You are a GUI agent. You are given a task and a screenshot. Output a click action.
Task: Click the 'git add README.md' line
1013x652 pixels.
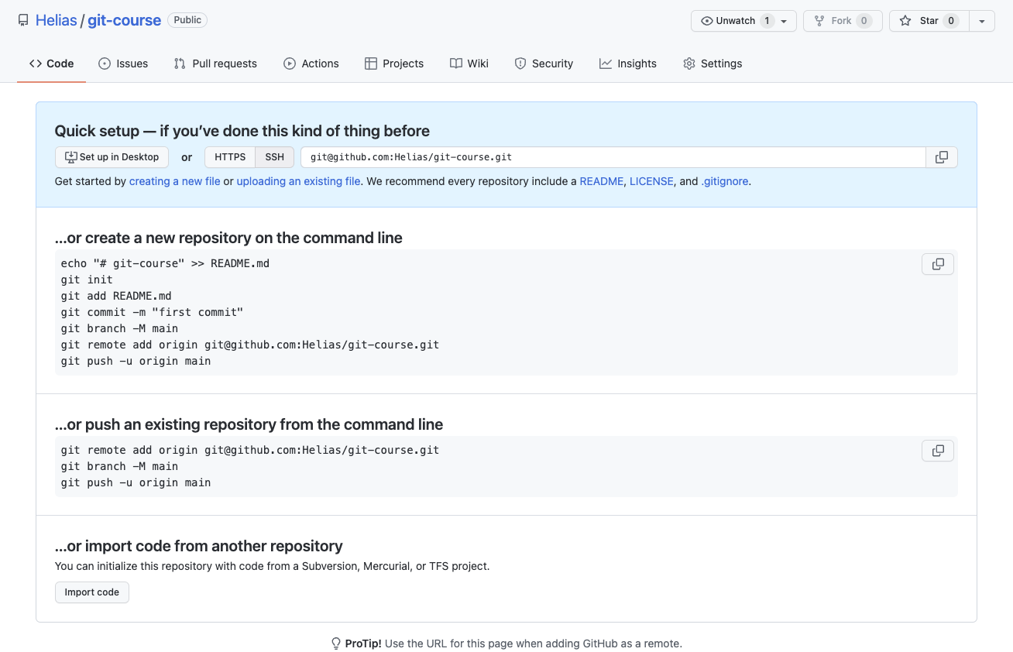click(x=116, y=296)
